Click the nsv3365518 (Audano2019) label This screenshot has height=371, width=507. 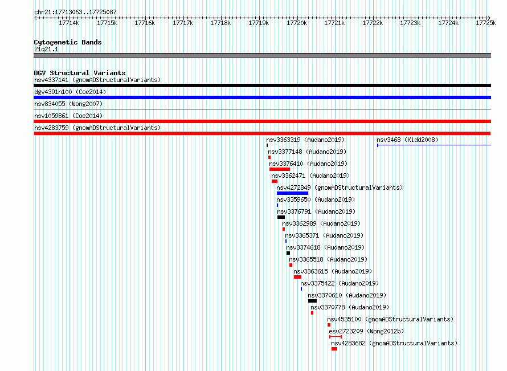(x=328, y=259)
